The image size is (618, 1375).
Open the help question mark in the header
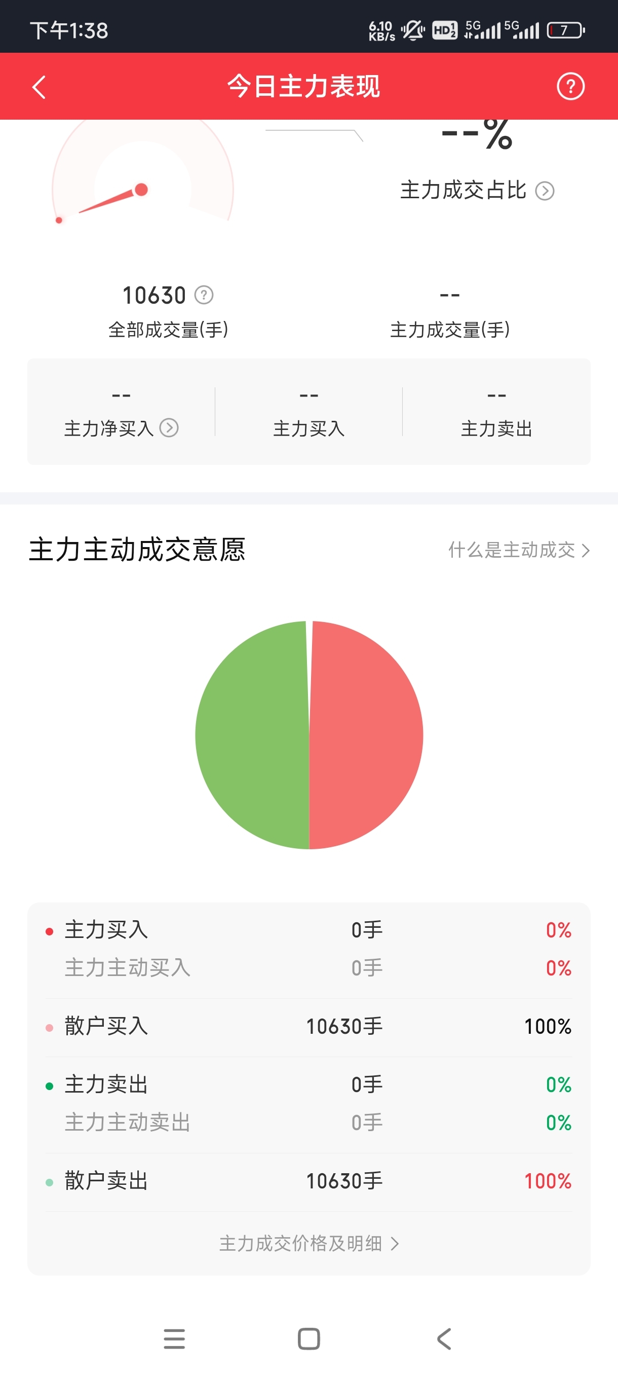pyautogui.click(x=570, y=87)
